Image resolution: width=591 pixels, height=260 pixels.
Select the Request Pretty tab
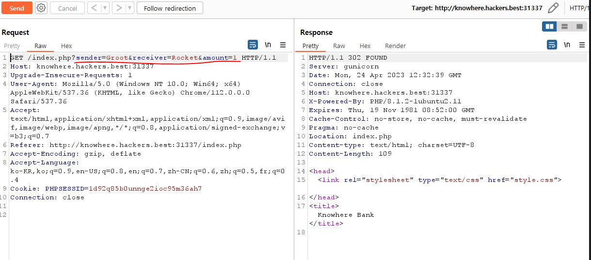pyautogui.click(x=12, y=46)
